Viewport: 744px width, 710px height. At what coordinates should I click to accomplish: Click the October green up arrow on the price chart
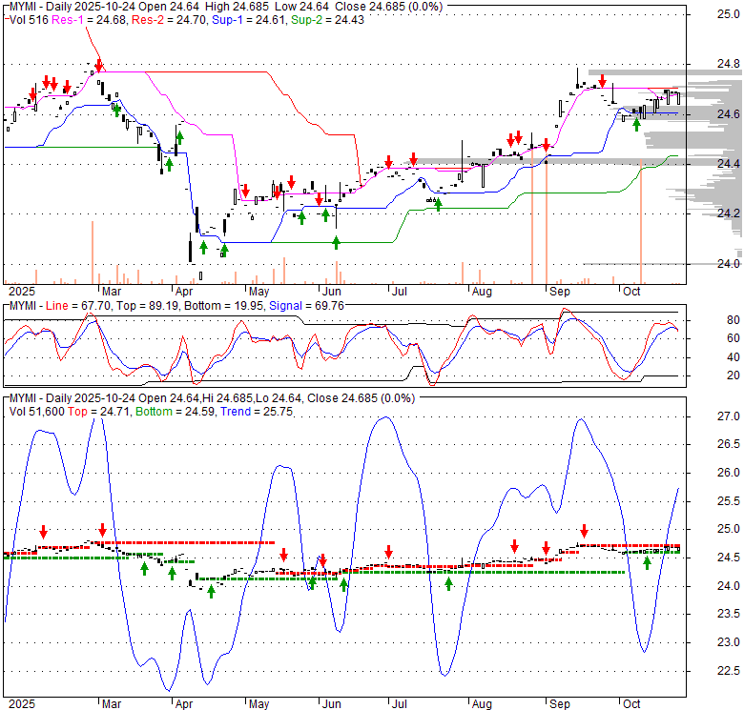[x=636, y=125]
